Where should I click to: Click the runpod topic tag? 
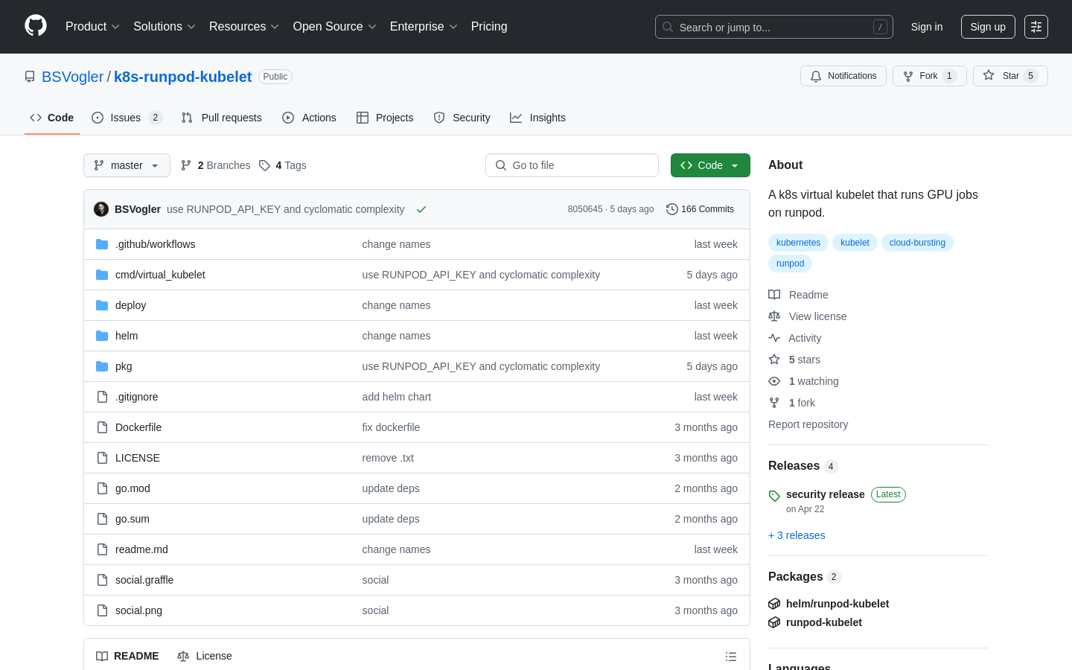(x=790, y=264)
